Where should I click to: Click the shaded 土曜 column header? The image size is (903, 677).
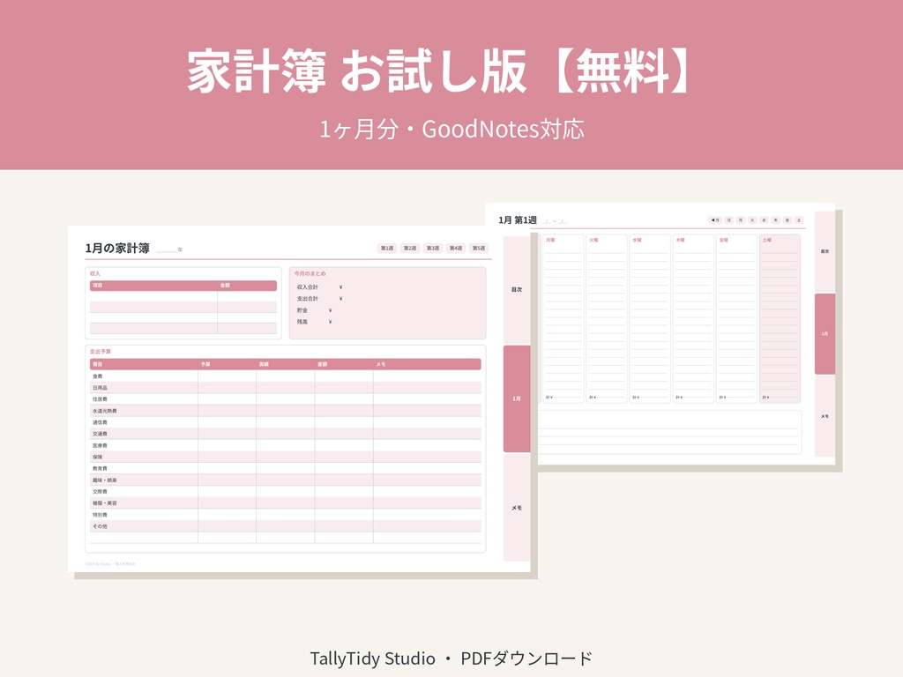pos(767,240)
